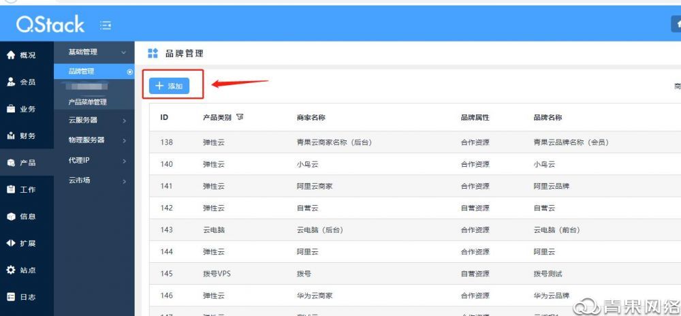Click the ID 141 cell
The width and height of the screenshot is (681, 316).
point(166,186)
